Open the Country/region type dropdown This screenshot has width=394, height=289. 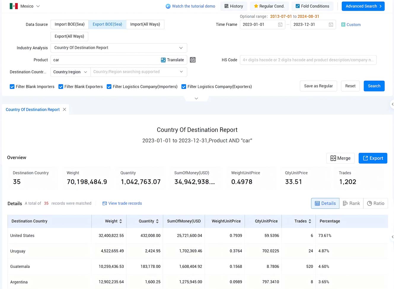70,72
